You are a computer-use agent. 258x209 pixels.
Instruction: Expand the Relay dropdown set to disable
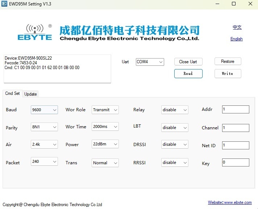point(175,110)
